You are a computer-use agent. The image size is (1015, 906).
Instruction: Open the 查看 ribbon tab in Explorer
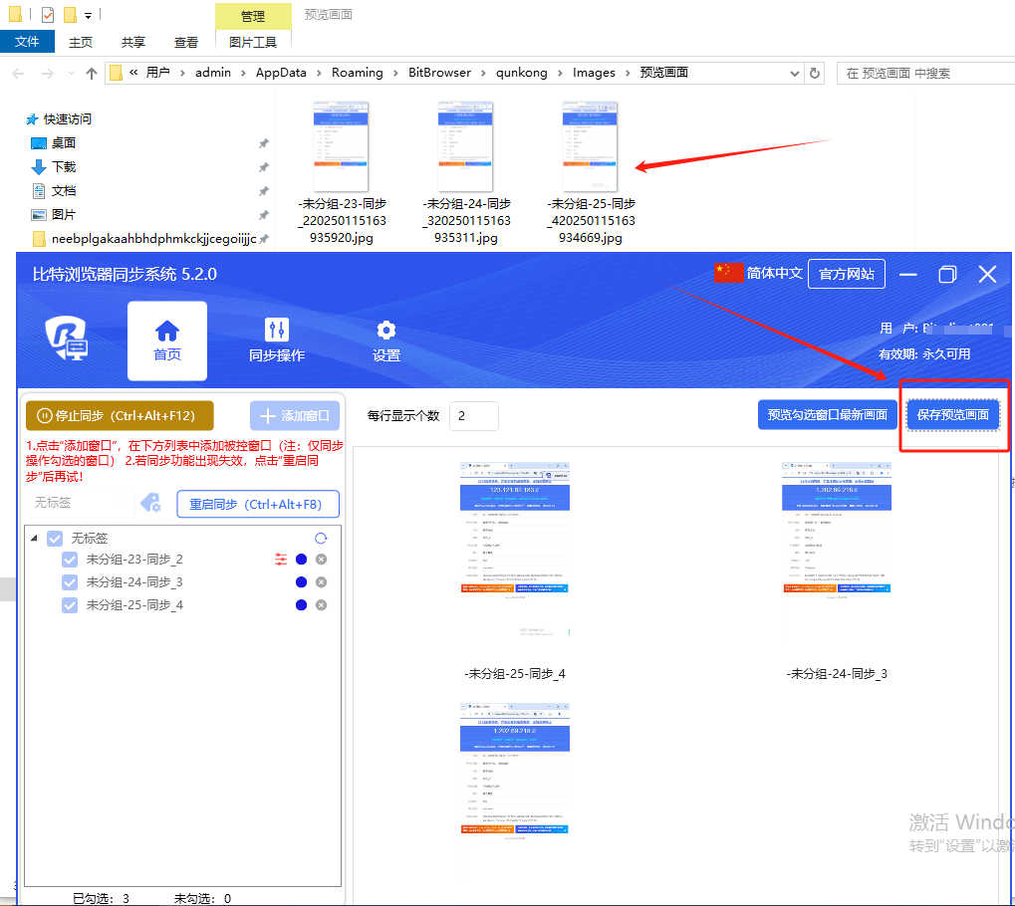point(186,42)
